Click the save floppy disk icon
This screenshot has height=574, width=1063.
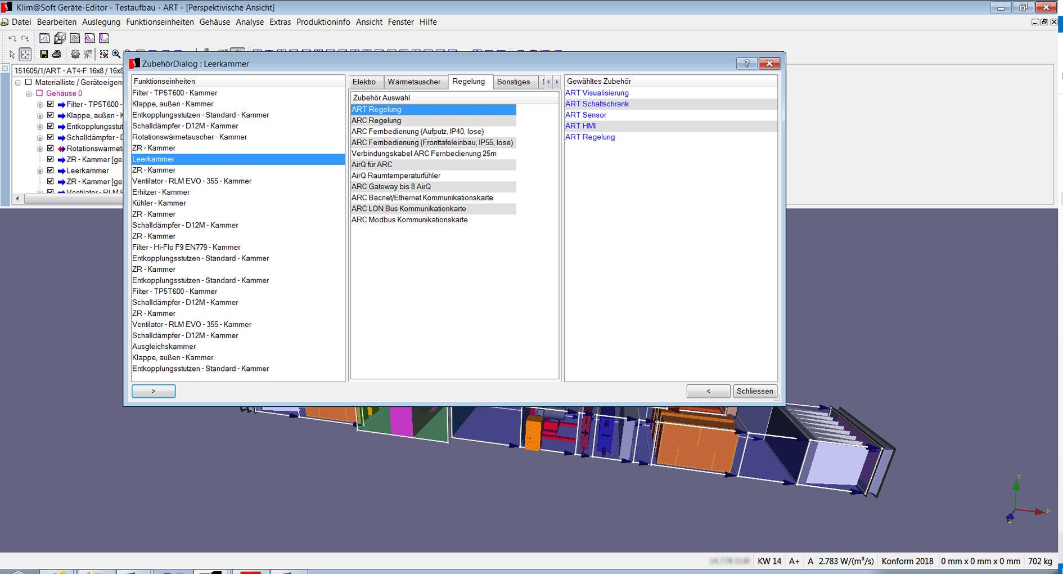43,54
